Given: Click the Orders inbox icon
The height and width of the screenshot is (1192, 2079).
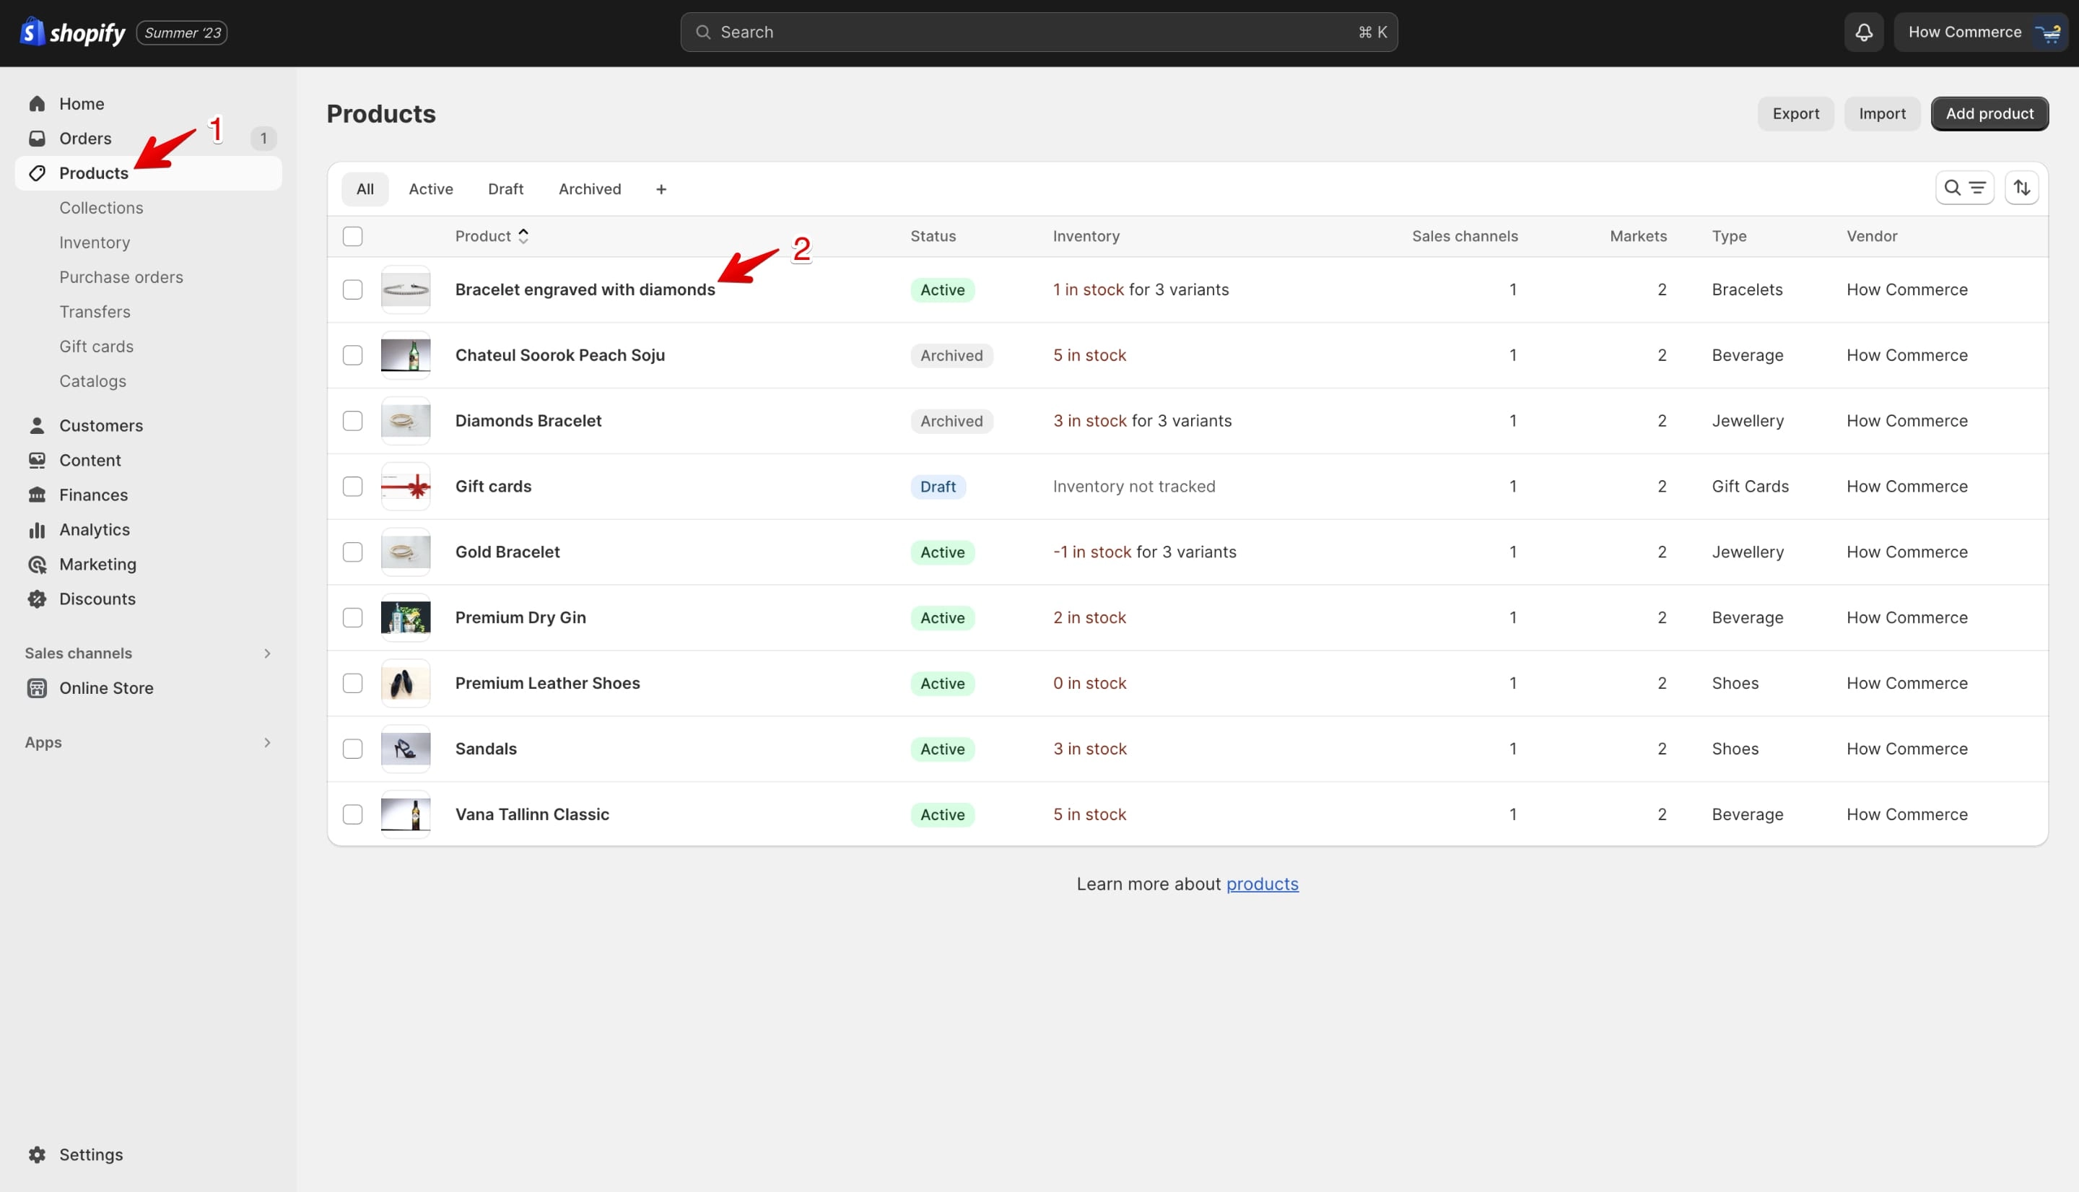Looking at the screenshot, I should click(x=37, y=139).
